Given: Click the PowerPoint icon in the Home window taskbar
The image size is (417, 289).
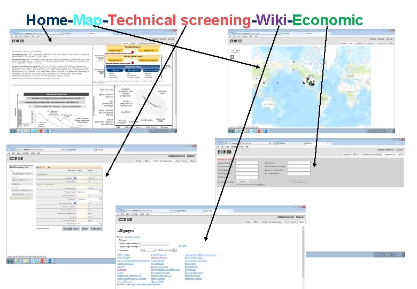Looking at the screenshot, I should point(41,131).
